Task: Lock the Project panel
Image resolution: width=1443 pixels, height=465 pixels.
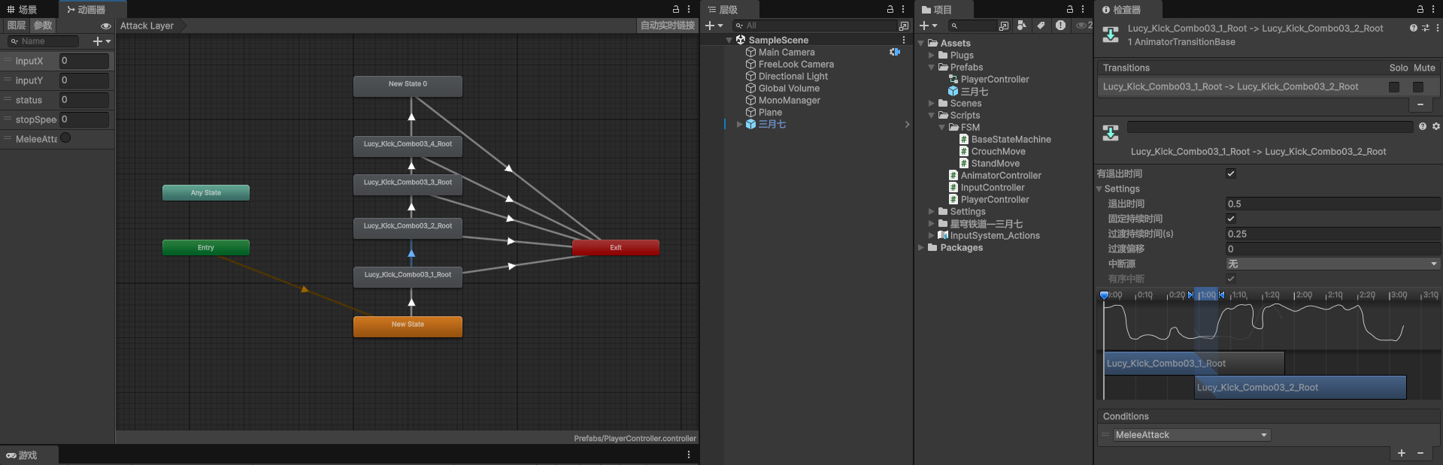Action: 1070,10
